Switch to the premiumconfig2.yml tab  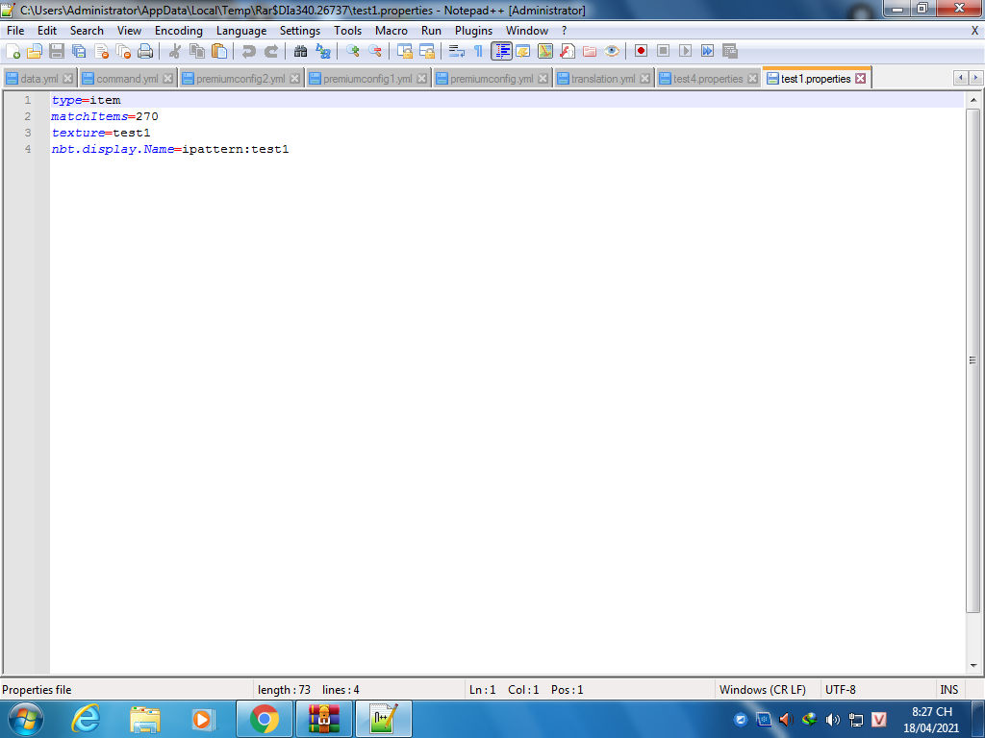(240, 79)
